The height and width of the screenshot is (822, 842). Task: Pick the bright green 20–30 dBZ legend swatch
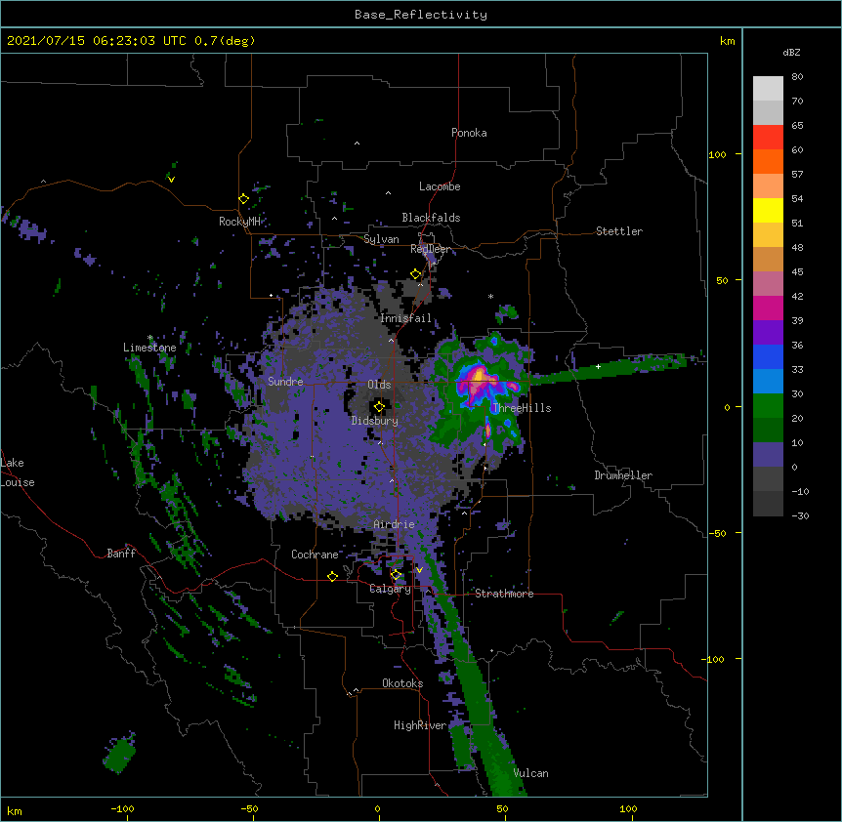[768, 406]
